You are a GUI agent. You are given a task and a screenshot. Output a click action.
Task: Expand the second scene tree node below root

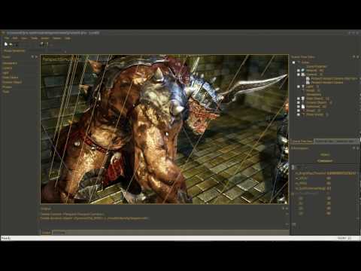coord(299,71)
